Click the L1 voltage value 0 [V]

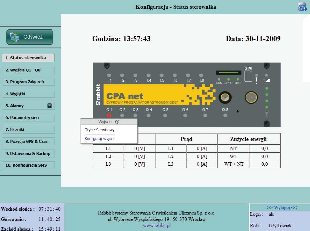tap(139, 149)
